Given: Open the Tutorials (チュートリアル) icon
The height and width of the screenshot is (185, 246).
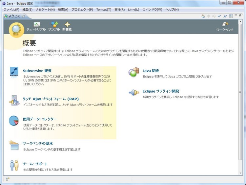Looking at the screenshot, I should click(36, 24).
